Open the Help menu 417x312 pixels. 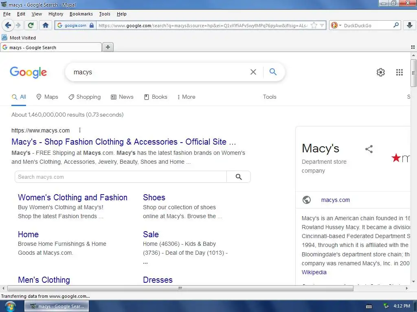click(x=121, y=14)
